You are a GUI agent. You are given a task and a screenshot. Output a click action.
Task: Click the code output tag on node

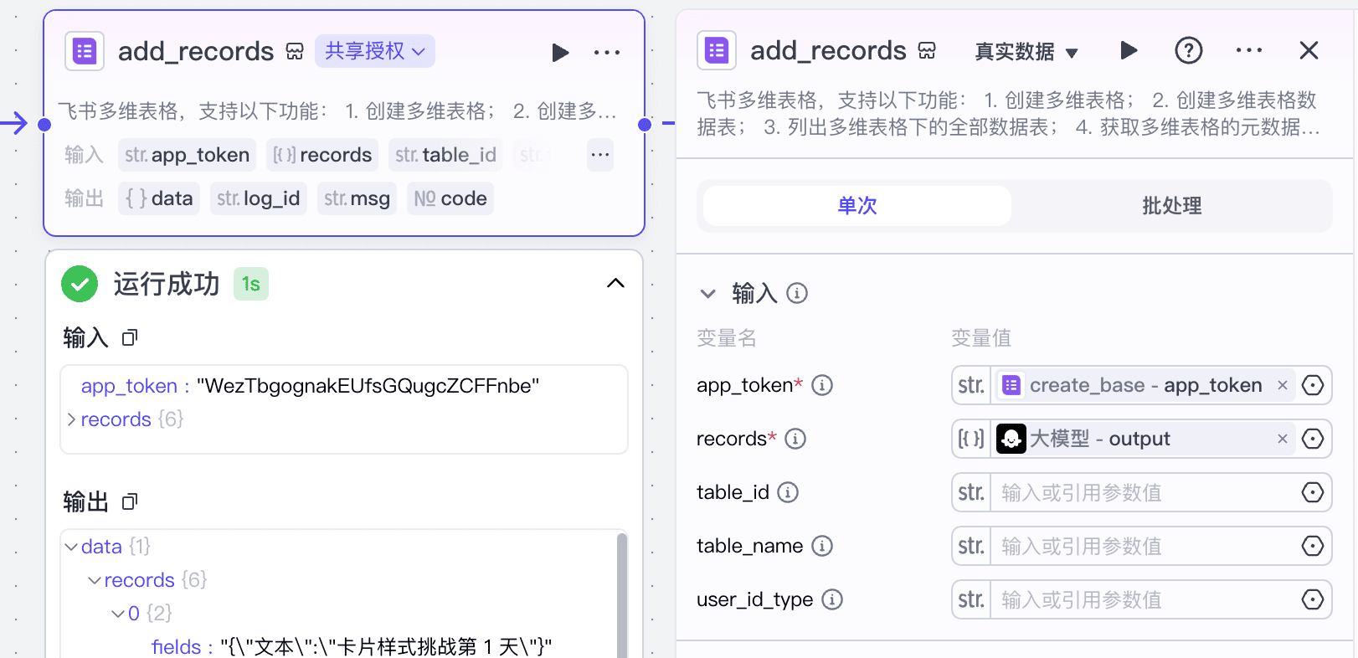[450, 198]
